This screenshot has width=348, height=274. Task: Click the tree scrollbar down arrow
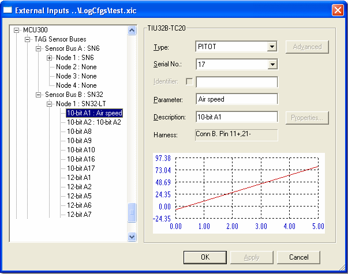point(132,237)
